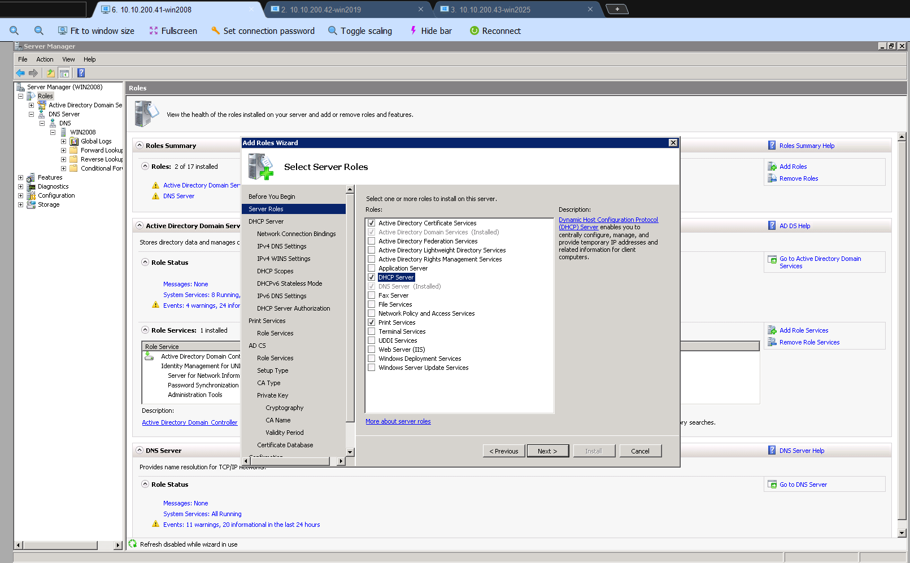Click the Help toolbar icon
Viewport: 910px width, 563px height.
[81, 73]
